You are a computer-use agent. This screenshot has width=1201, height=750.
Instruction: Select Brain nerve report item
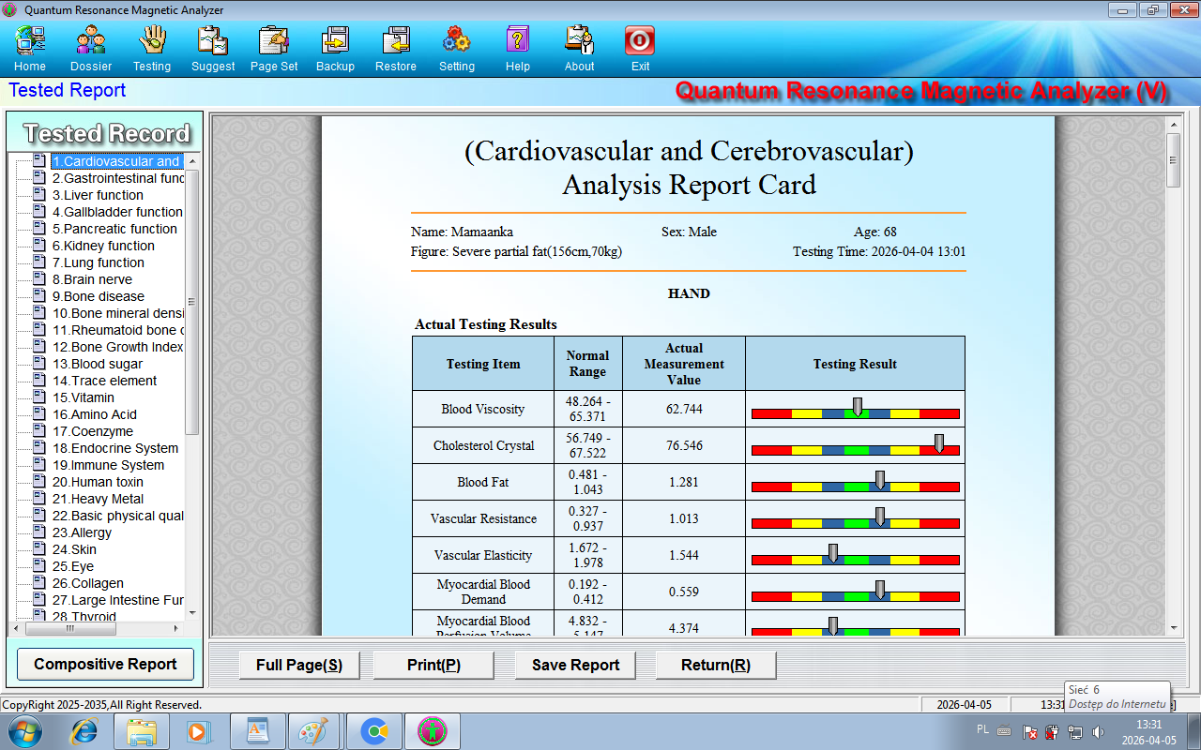(x=92, y=279)
